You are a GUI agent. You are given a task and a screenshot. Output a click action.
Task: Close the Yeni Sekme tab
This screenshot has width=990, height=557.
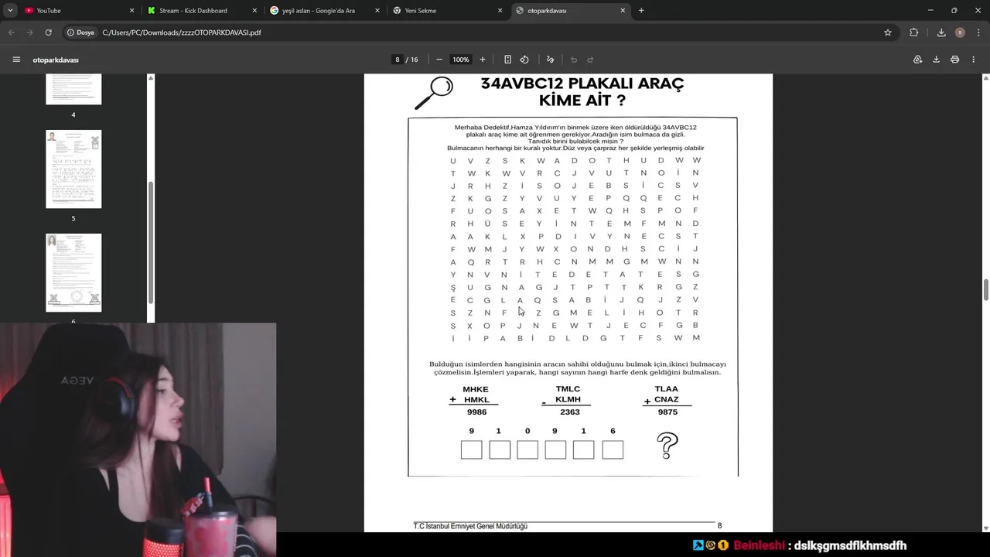(500, 11)
